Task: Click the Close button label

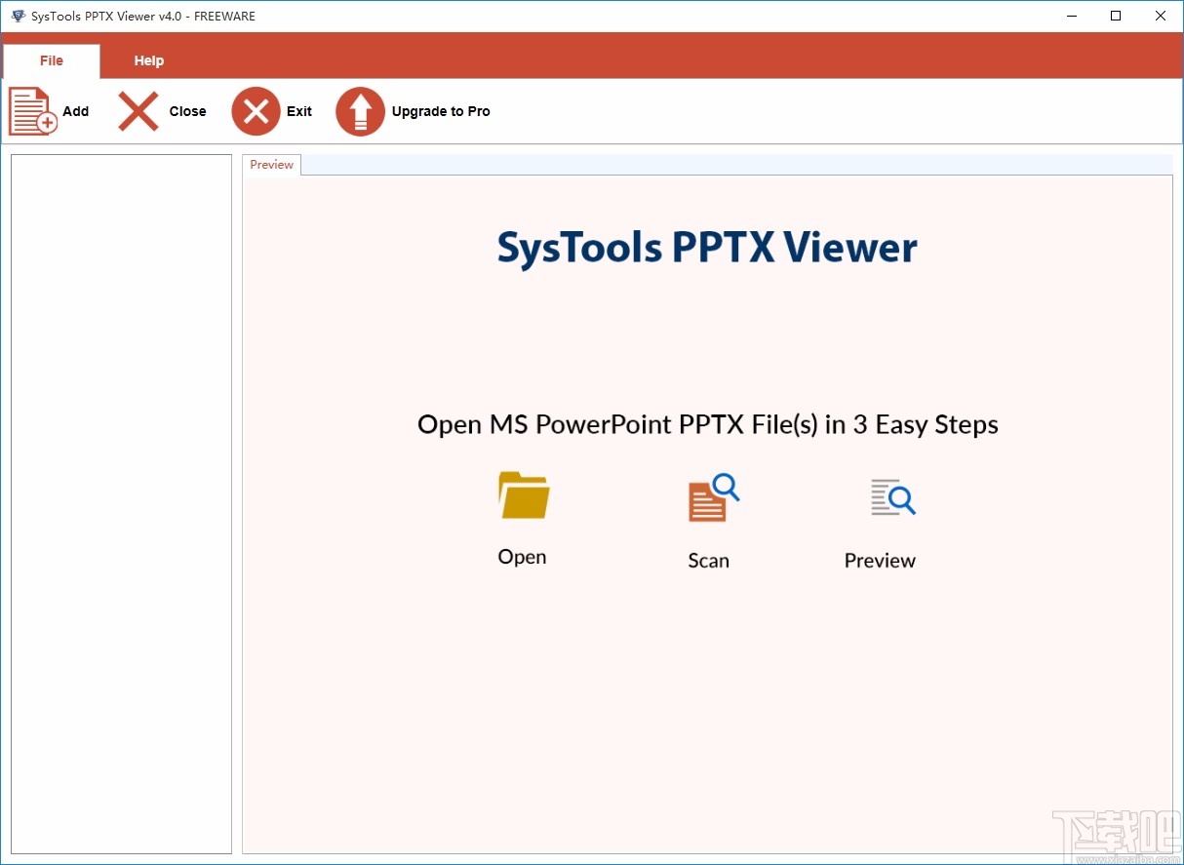Action: pos(187,110)
